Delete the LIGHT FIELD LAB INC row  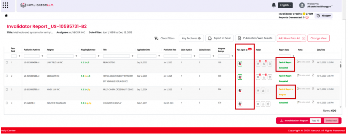pyautogui.click(x=269, y=64)
